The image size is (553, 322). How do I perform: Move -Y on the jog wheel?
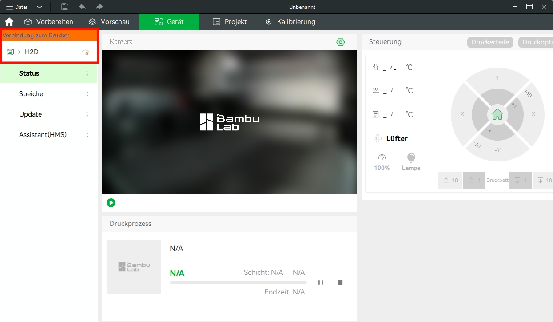pos(497,150)
